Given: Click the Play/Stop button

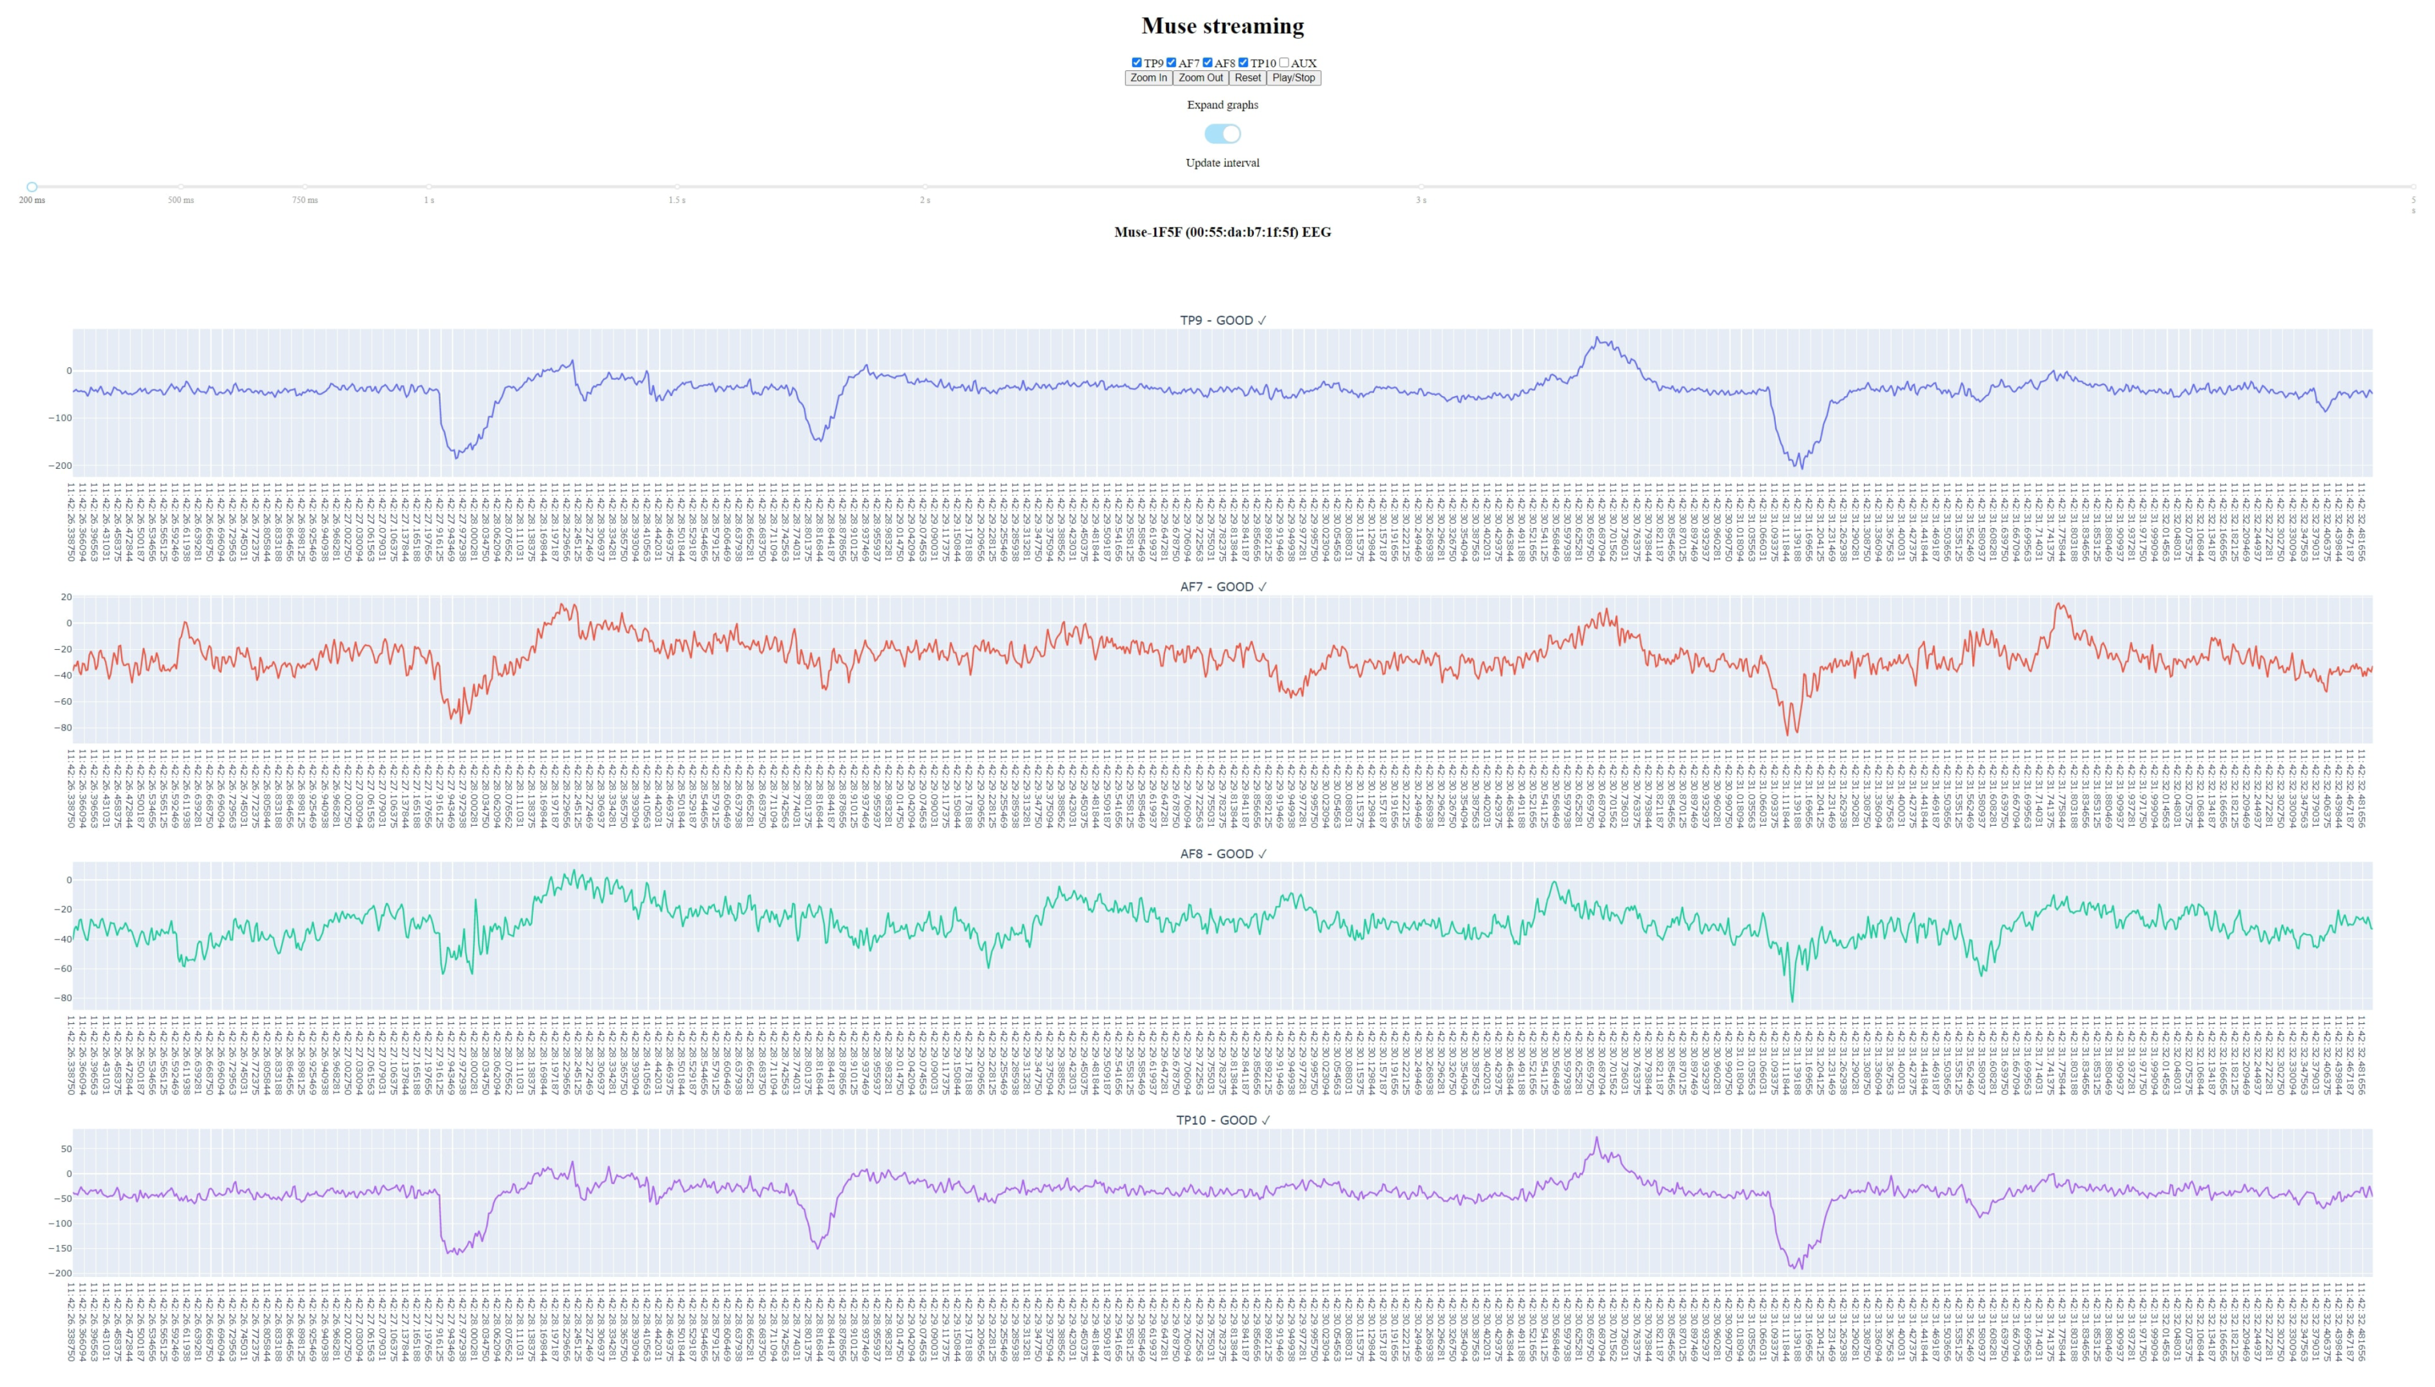Looking at the screenshot, I should [1293, 78].
